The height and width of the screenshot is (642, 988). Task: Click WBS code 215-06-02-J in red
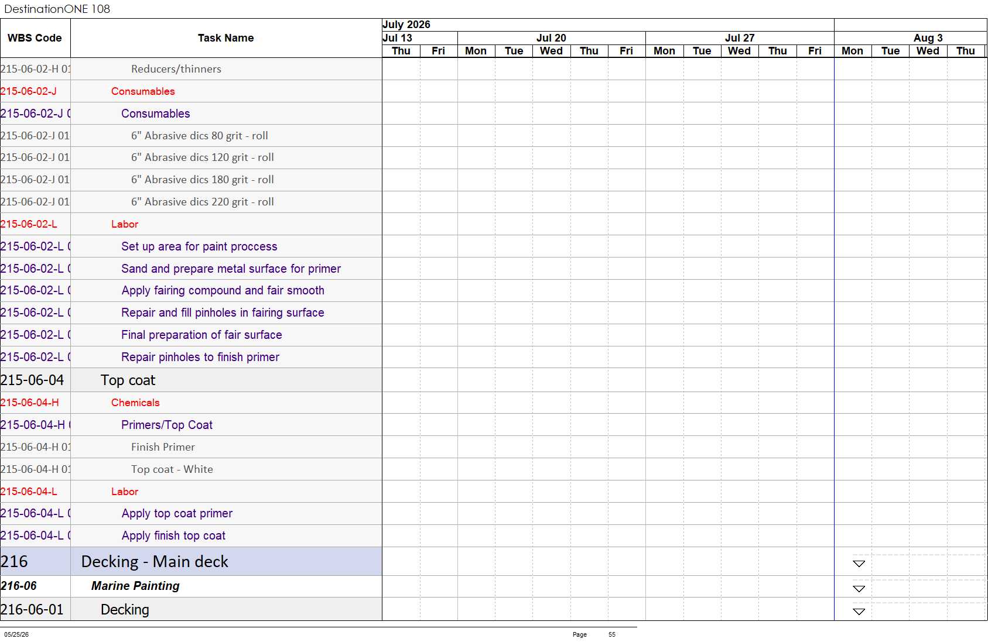pos(29,91)
